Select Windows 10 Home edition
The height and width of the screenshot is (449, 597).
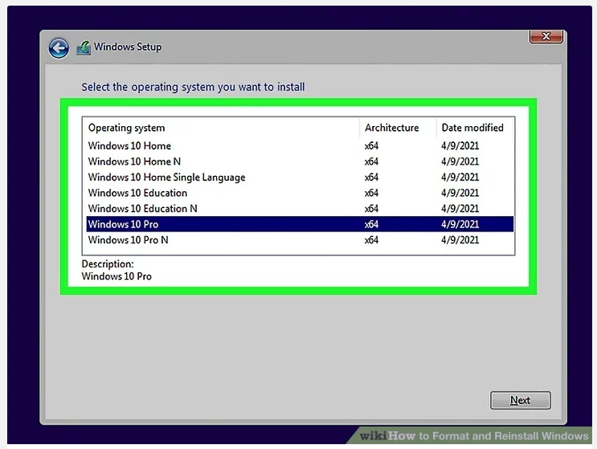pyautogui.click(x=129, y=146)
